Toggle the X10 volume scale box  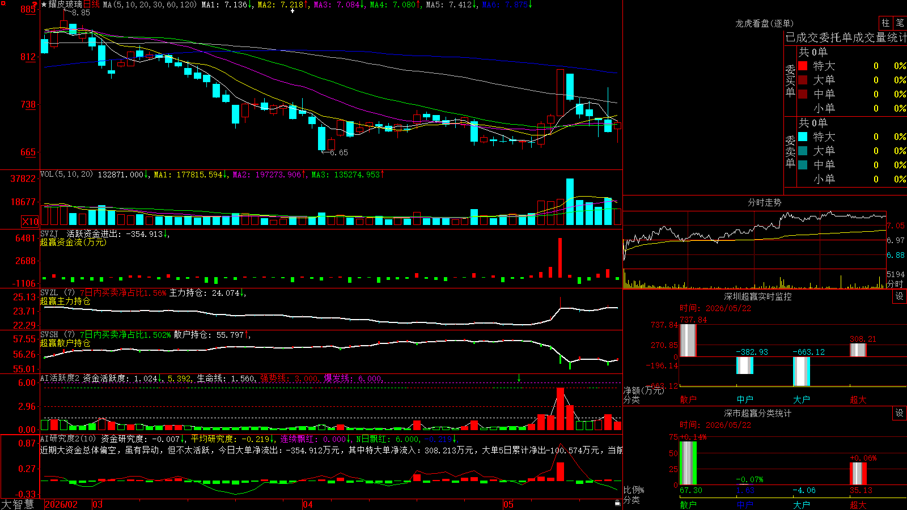(30, 222)
